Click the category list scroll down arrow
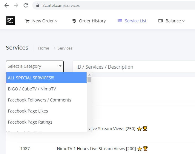 coord(89,129)
